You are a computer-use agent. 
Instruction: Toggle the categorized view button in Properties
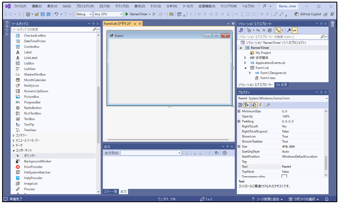click(240, 105)
